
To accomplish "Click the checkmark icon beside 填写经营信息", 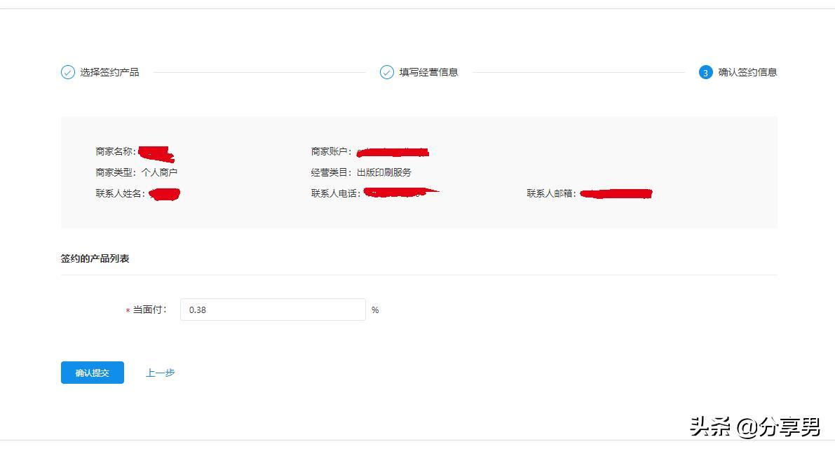I will click(x=386, y=72).
